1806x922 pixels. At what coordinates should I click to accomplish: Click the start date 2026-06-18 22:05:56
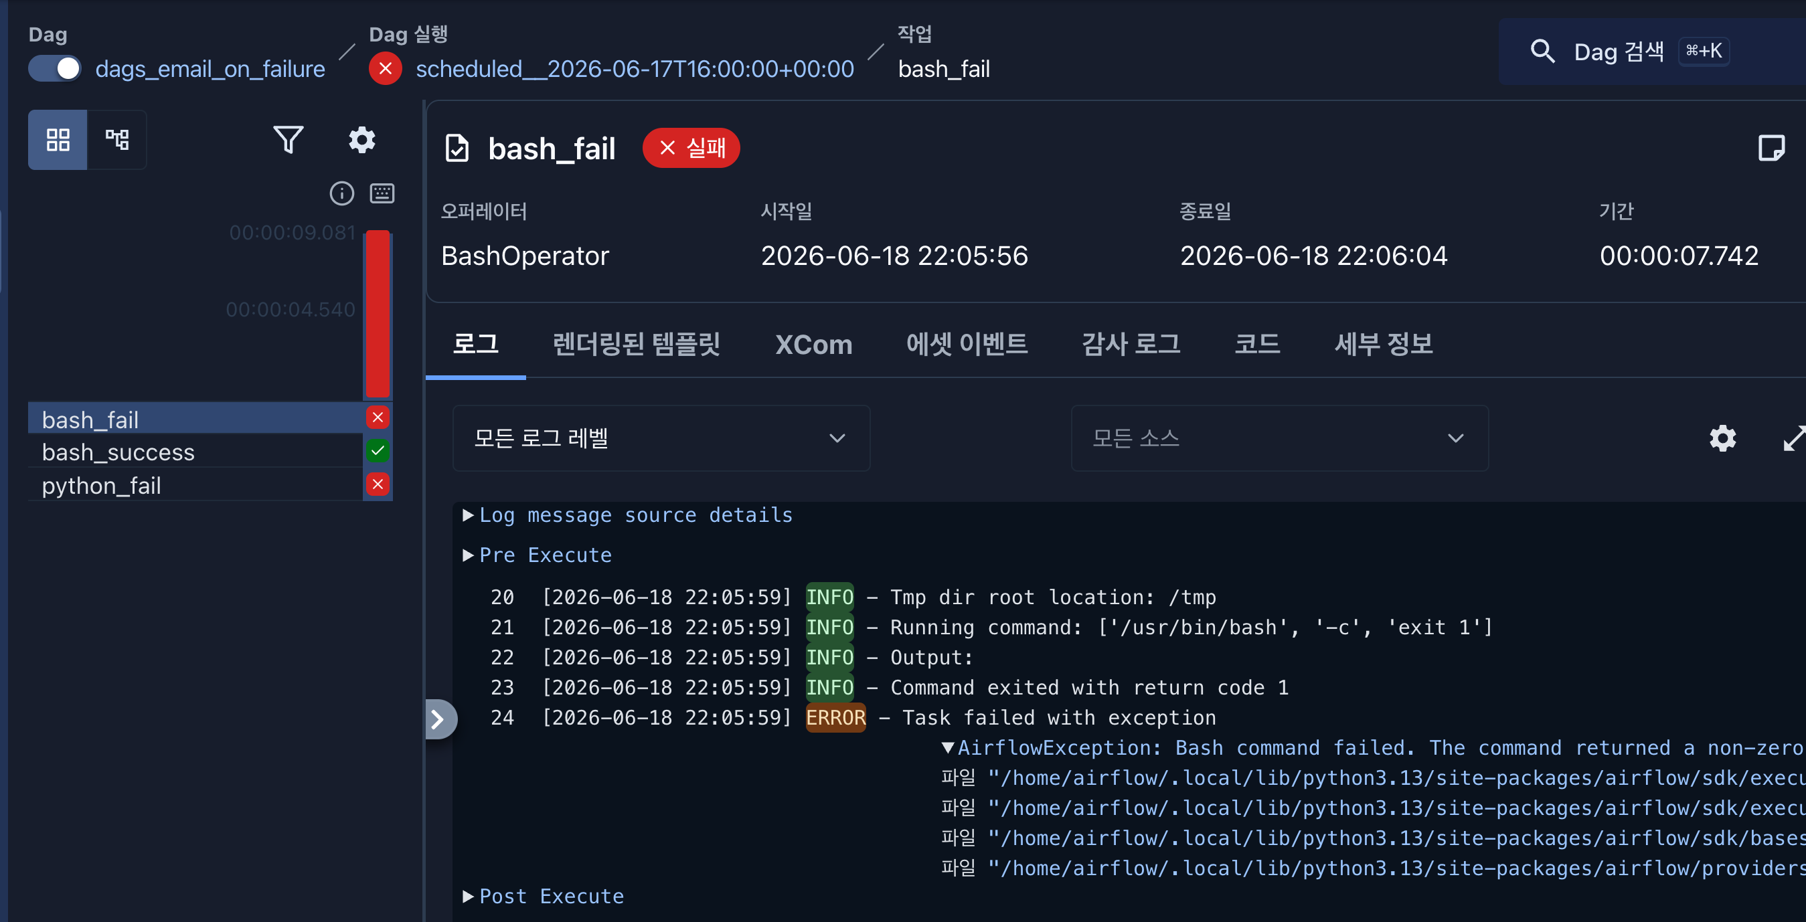(x=894, y=256)
